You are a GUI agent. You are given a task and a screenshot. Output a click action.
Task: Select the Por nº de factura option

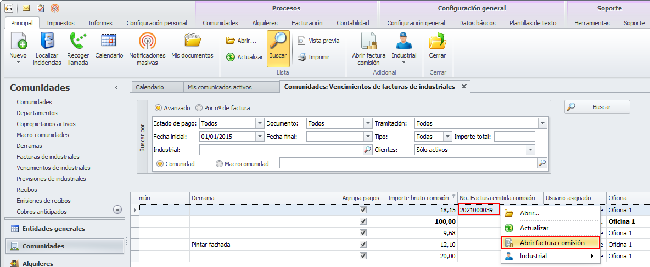(200, 108)
